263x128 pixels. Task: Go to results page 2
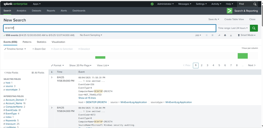pos(201,65)
